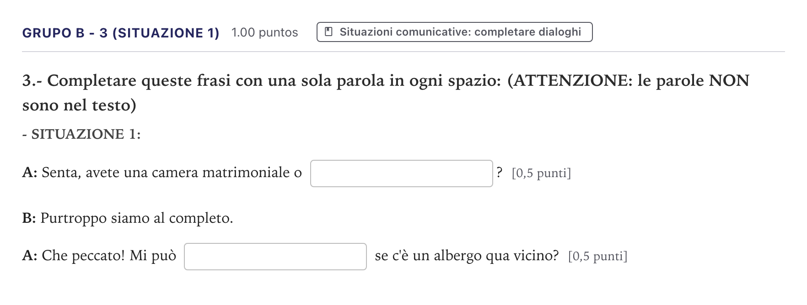Click the 'GRUPO B - 3 (SITUAZIONE 1)' heading
The width and height of the screenshot is (807, 305).
[x=121, y=33]
